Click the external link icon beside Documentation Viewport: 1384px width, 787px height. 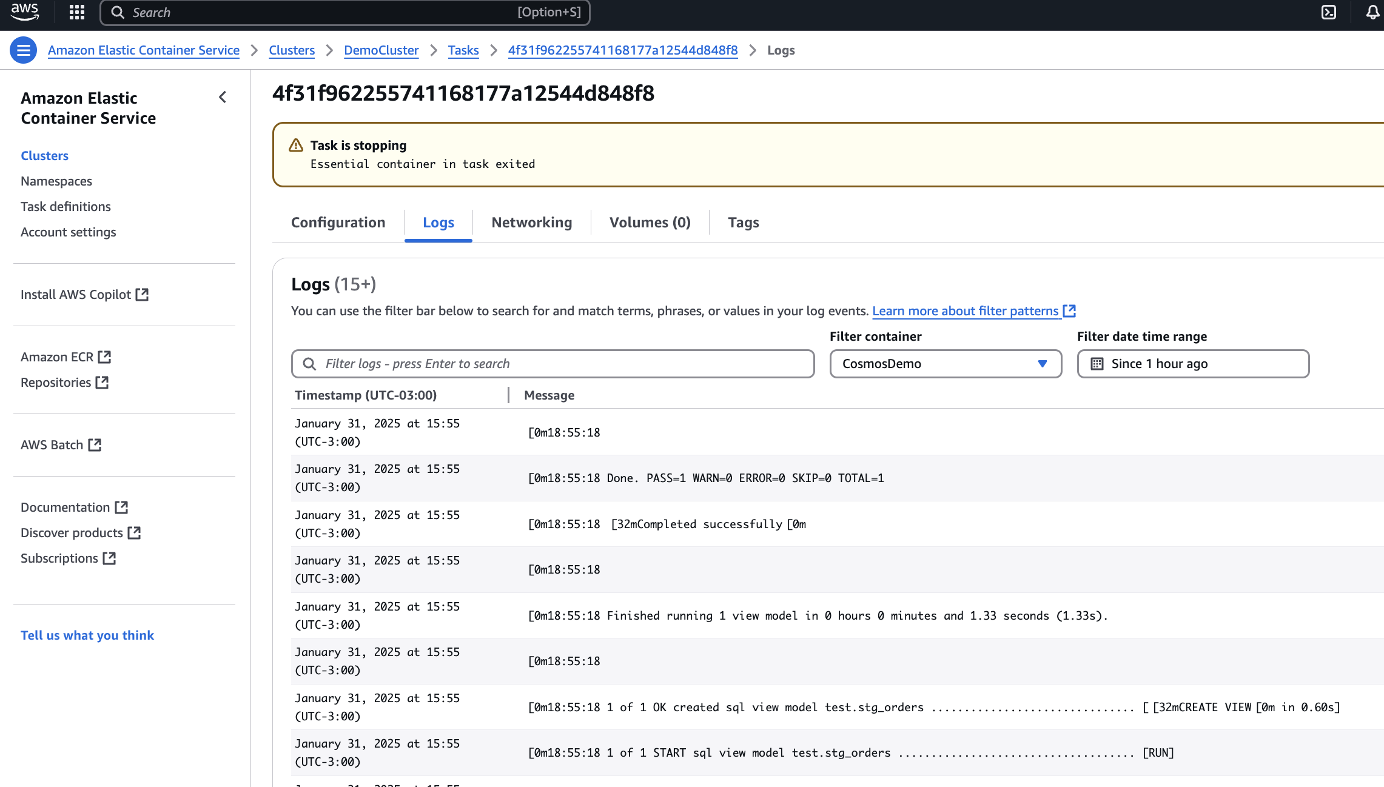tap(121, 507)
